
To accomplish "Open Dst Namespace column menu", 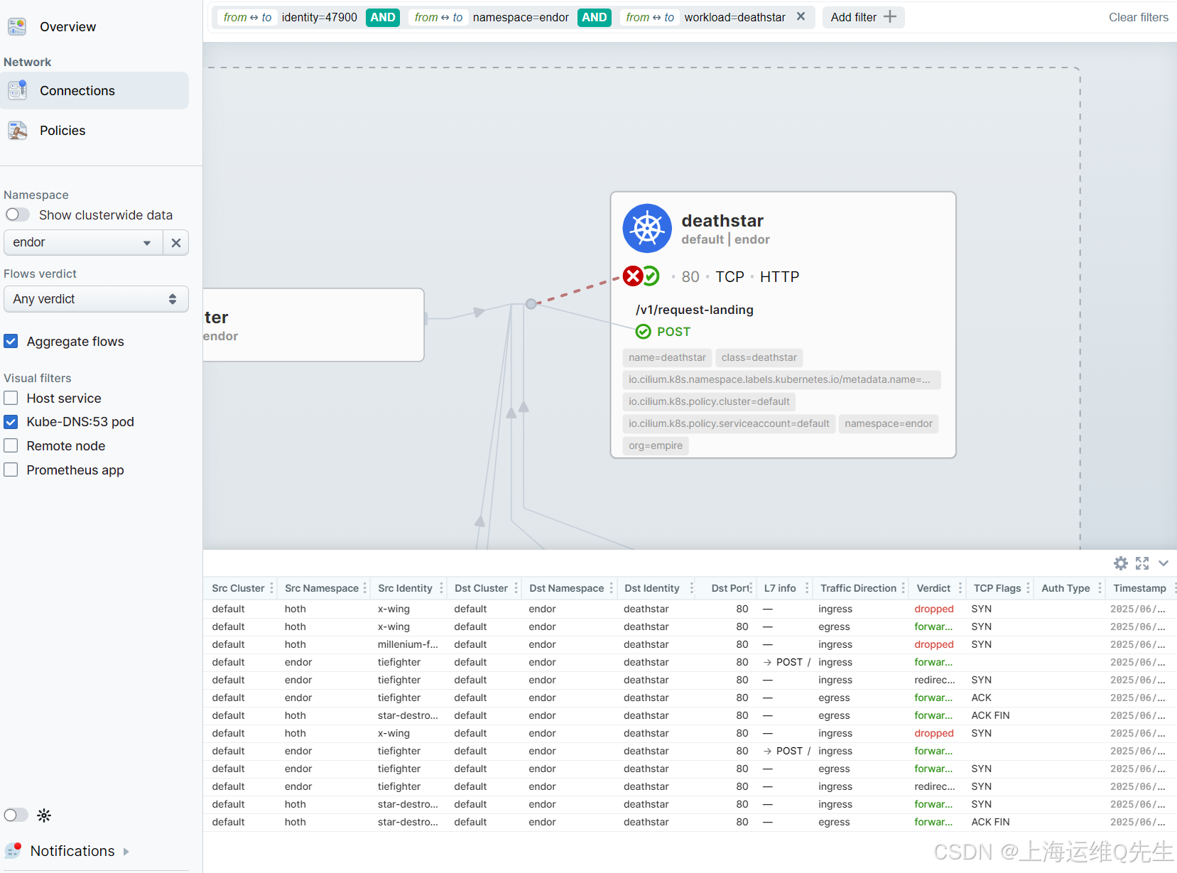I will [x=611, y=588].
